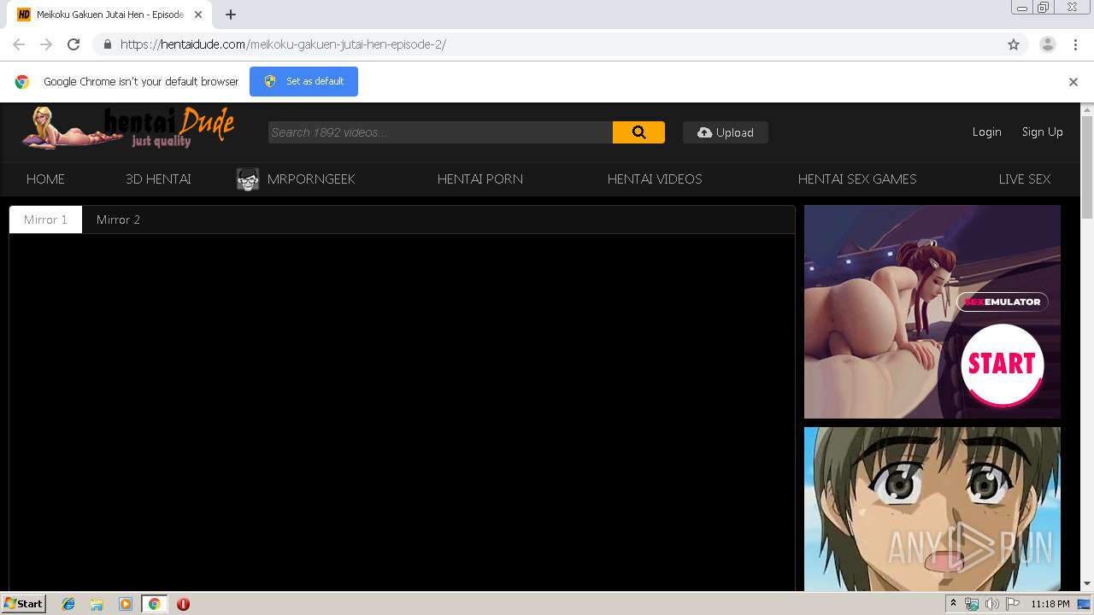Close the current browser tab
Screen dimensions: 1094x615
[x=198, y=15]
